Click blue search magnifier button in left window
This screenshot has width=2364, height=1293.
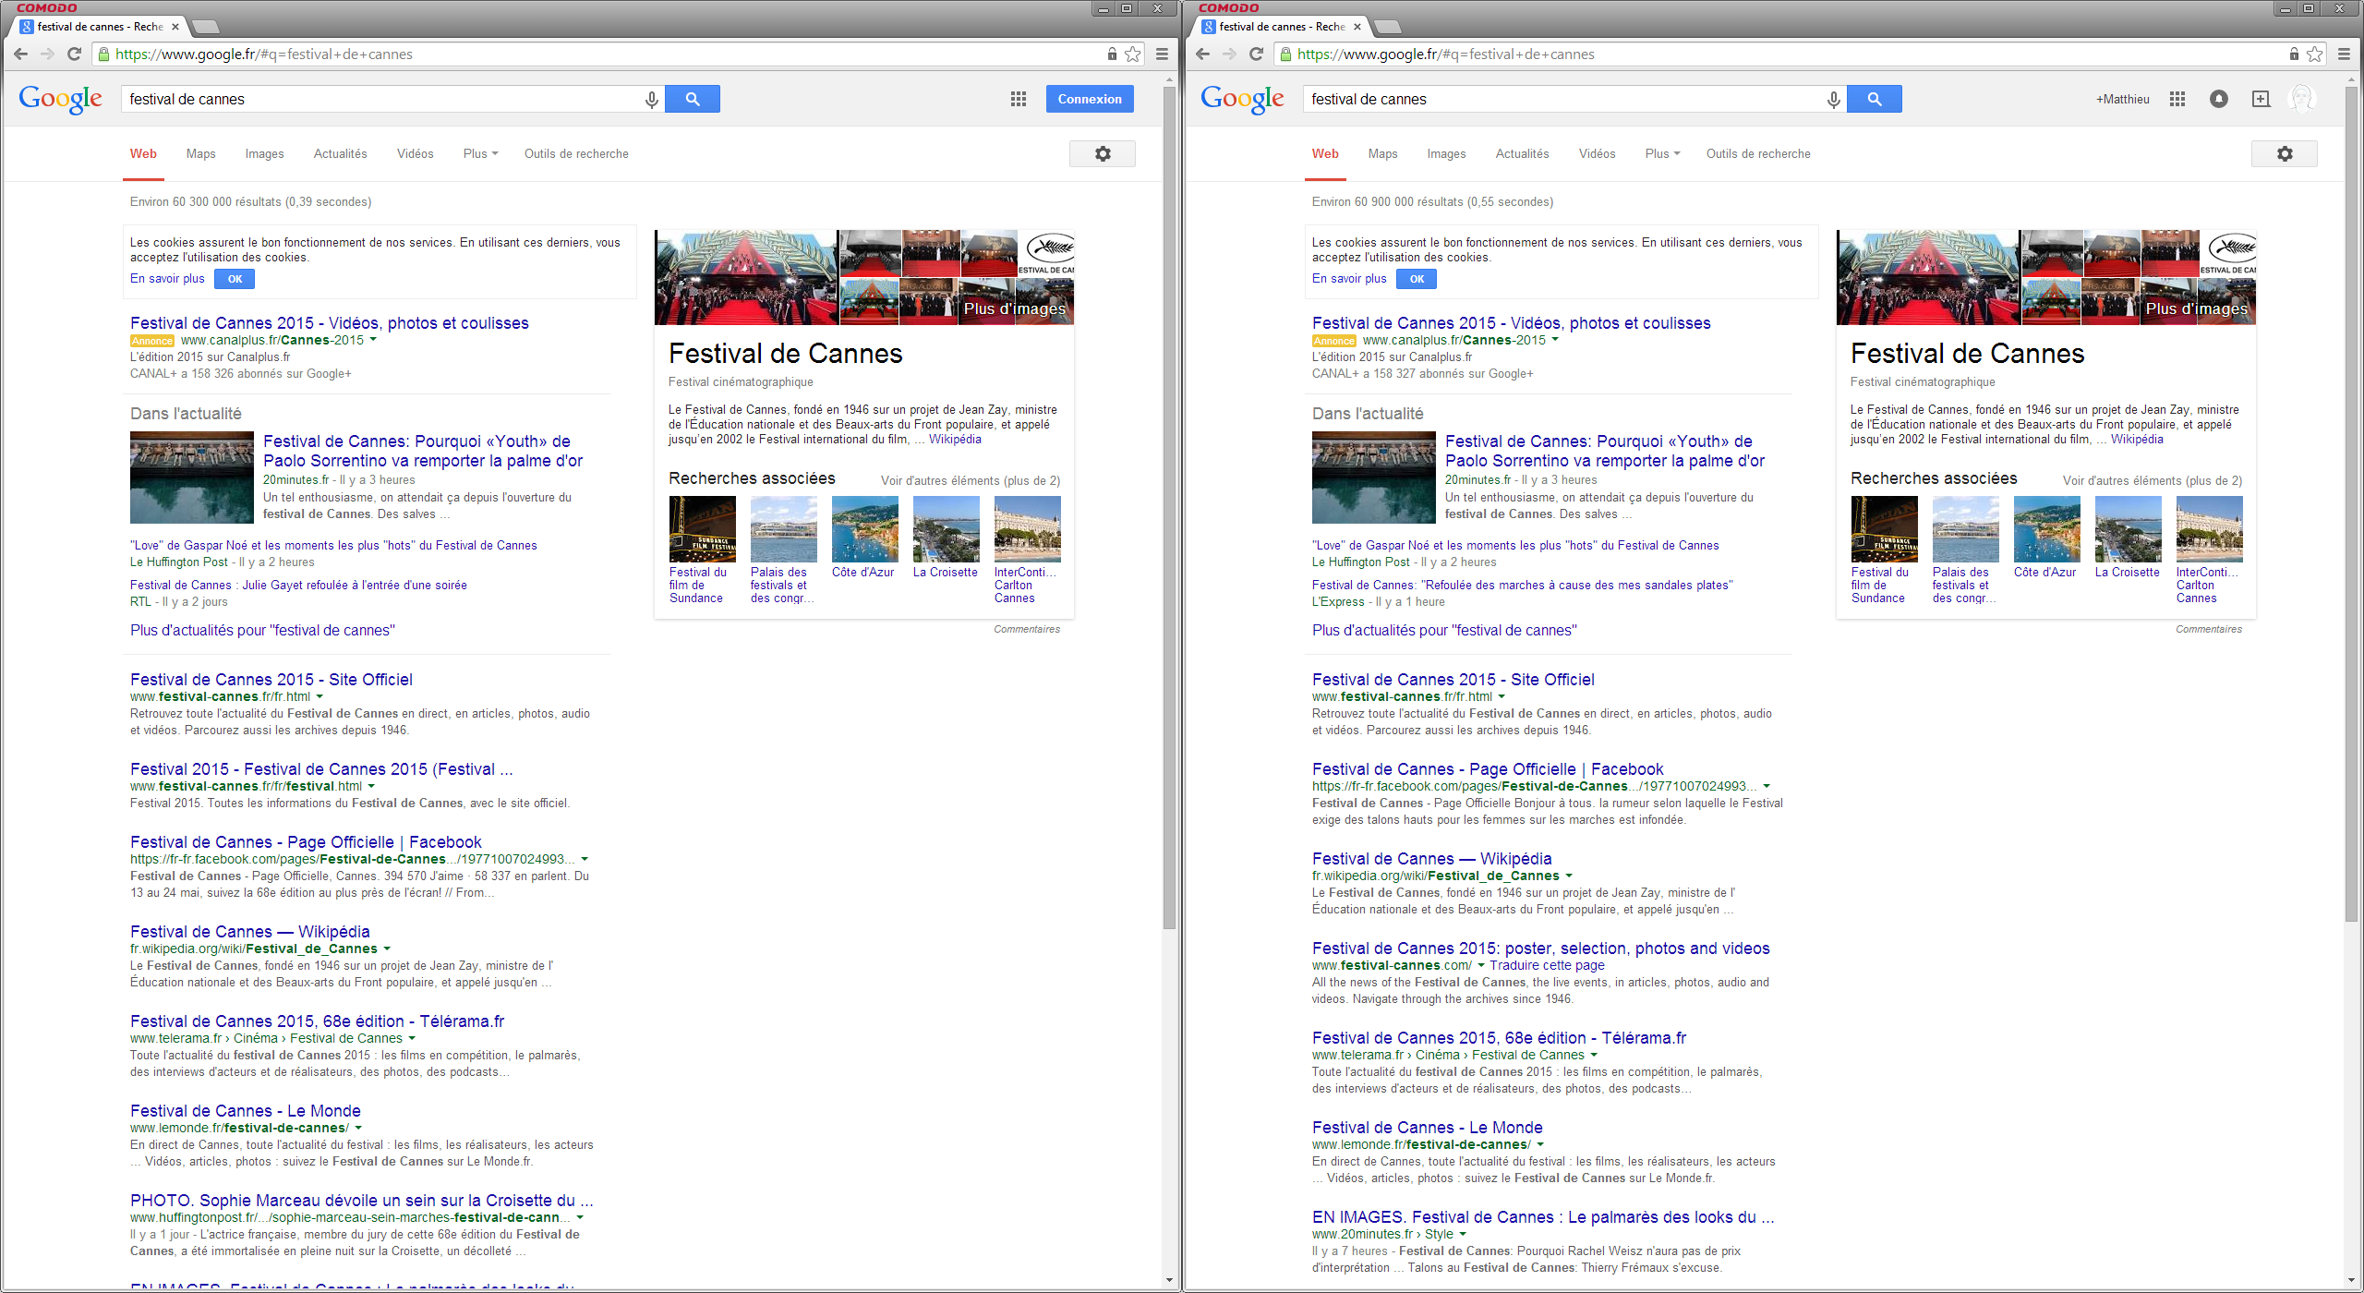pos(693,99)
